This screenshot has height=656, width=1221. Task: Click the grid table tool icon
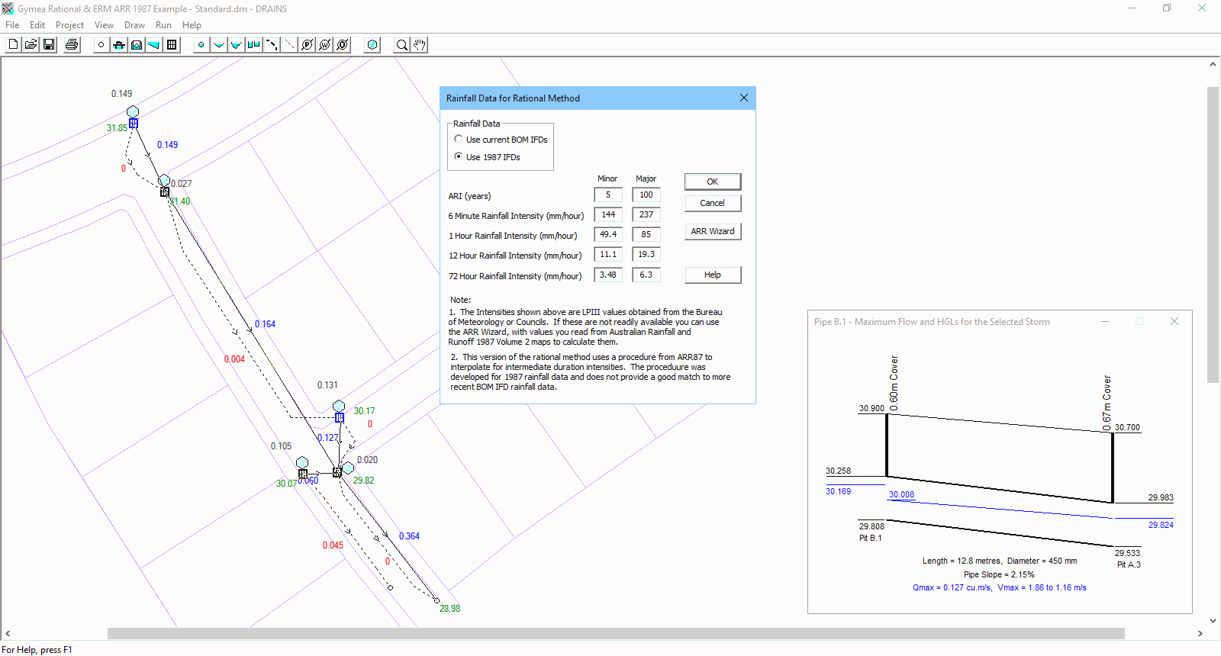pyautogui.click(x=172, y=45)
